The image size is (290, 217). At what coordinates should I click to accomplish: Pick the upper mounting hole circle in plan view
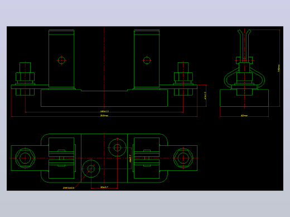[117, 147]
